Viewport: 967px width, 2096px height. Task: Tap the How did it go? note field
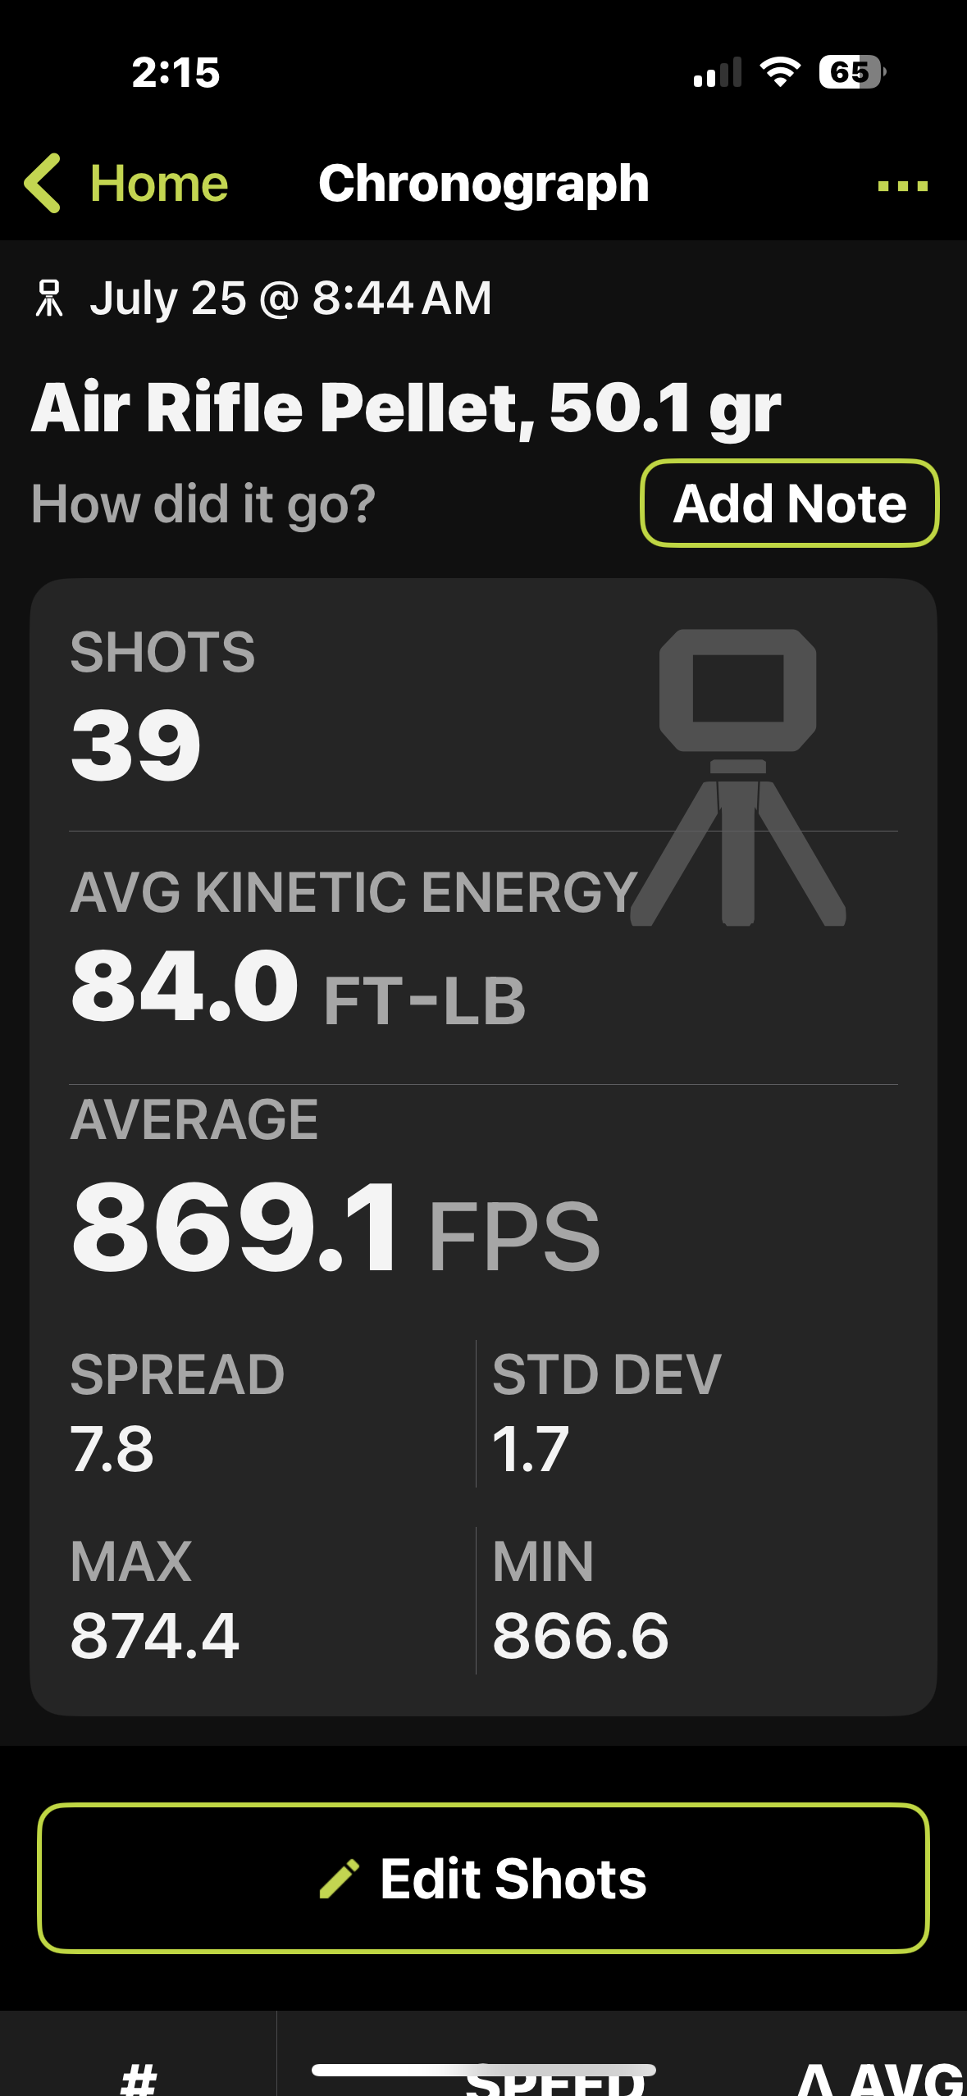pyautogui.click(x=203, y=503)
